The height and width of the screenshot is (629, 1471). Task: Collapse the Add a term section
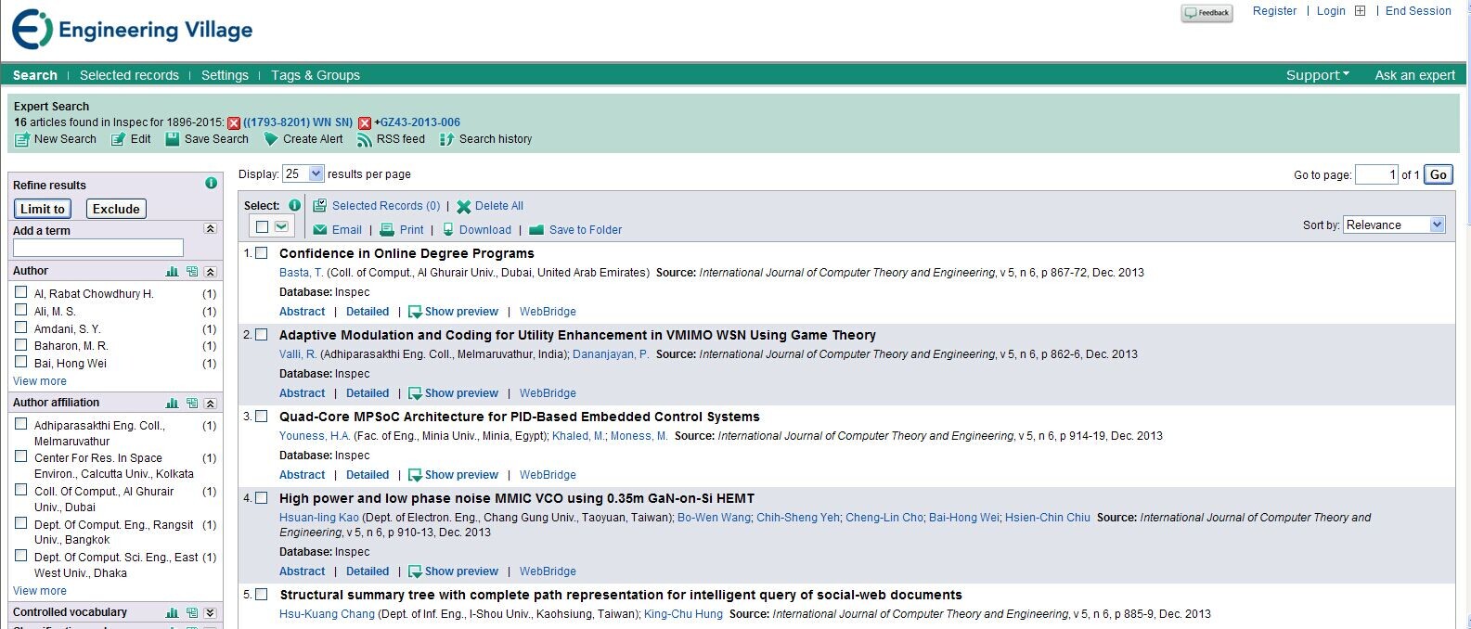click(x=210, y=229)
